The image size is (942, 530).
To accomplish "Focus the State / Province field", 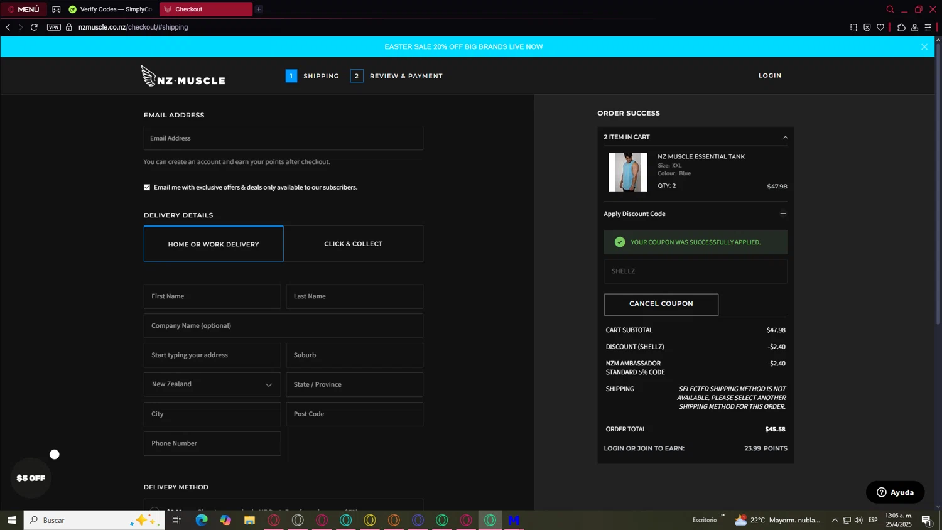I will coord(354,384).
